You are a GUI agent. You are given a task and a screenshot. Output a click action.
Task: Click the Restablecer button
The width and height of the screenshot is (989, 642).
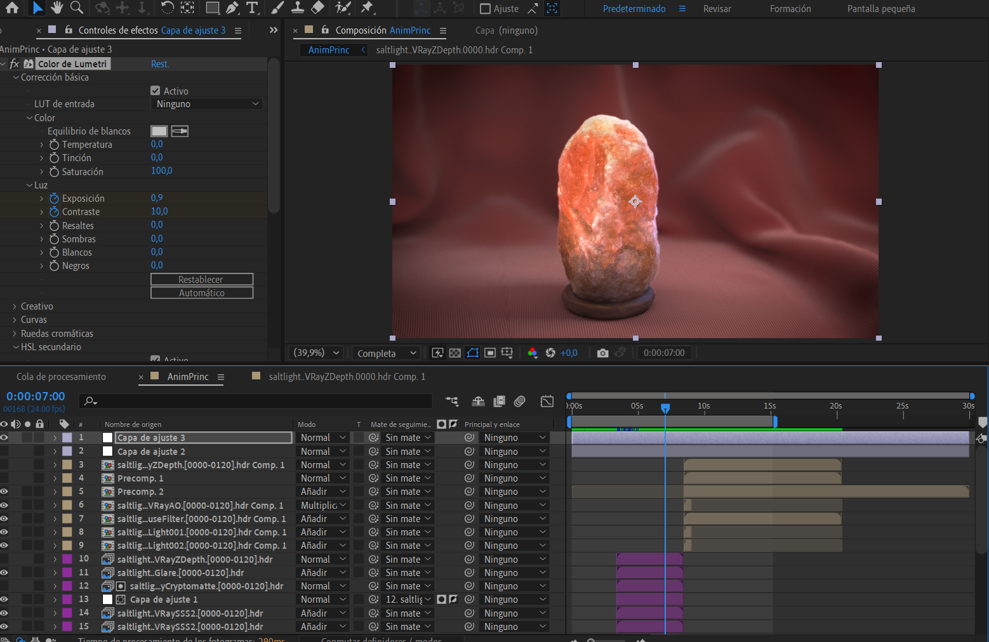click(201, 280)
